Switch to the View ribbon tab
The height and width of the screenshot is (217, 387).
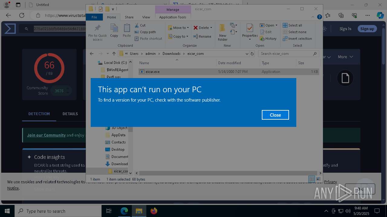click(x=146, y=17)
